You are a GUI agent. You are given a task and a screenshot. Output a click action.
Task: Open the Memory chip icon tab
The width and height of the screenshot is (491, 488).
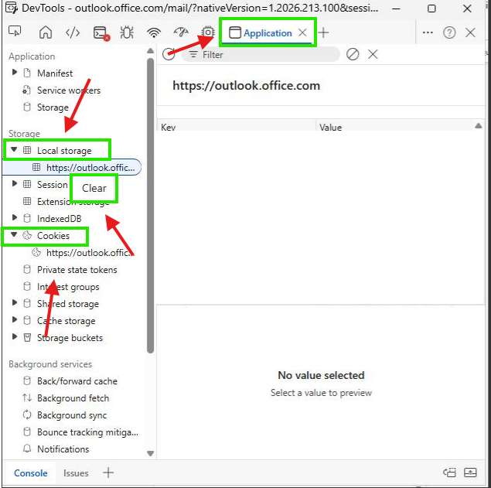coord(207,32)
